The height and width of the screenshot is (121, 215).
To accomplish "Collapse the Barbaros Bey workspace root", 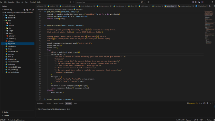I will click(3, 10).
